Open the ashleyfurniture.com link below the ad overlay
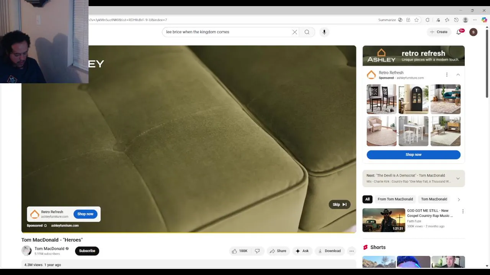The image size is (490, 275). 65,226
